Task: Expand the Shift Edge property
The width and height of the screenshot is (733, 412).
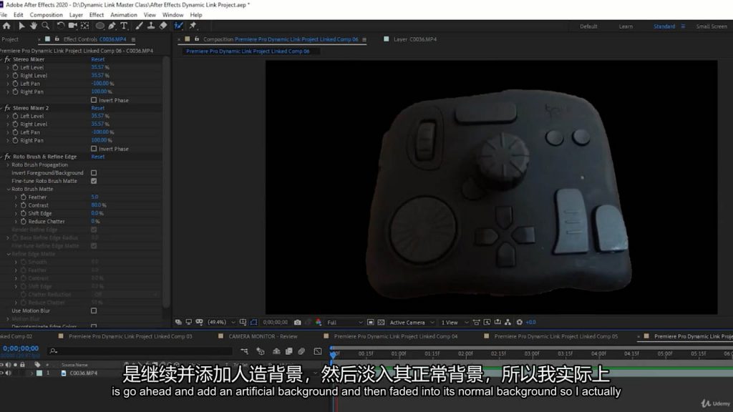Action: point(16,213)
